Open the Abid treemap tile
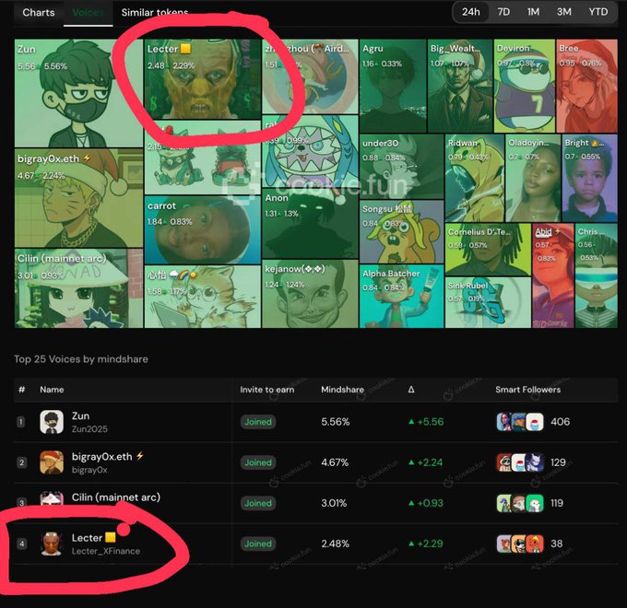The width and height of the screenshot is (627, 608). point(553,275)
